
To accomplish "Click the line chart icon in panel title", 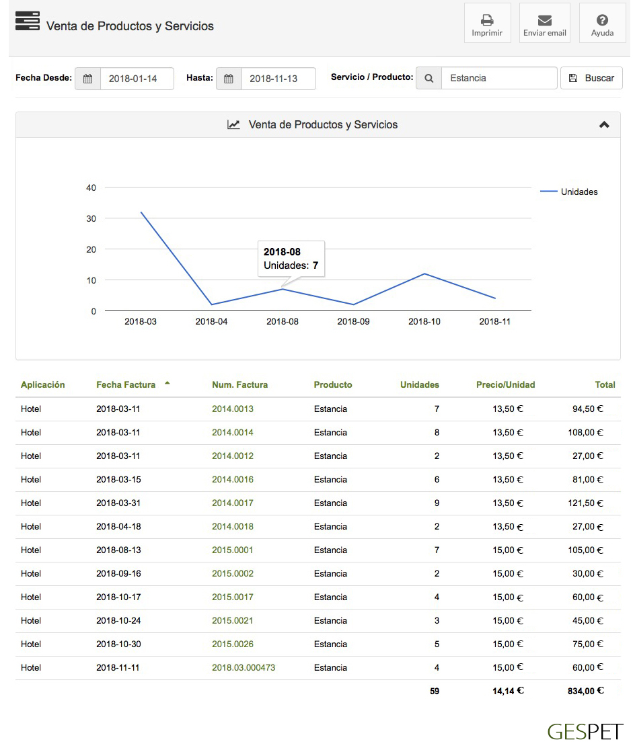I will pyautogui.click(x=233, y=124).
